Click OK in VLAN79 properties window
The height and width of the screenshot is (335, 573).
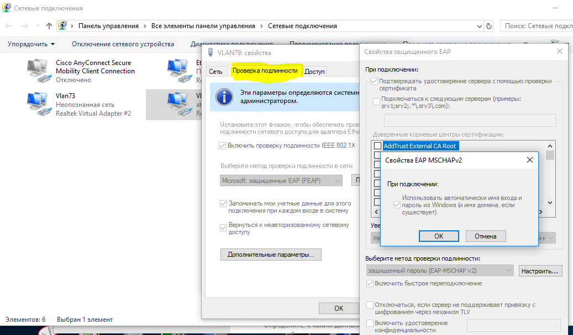[339, 309]
